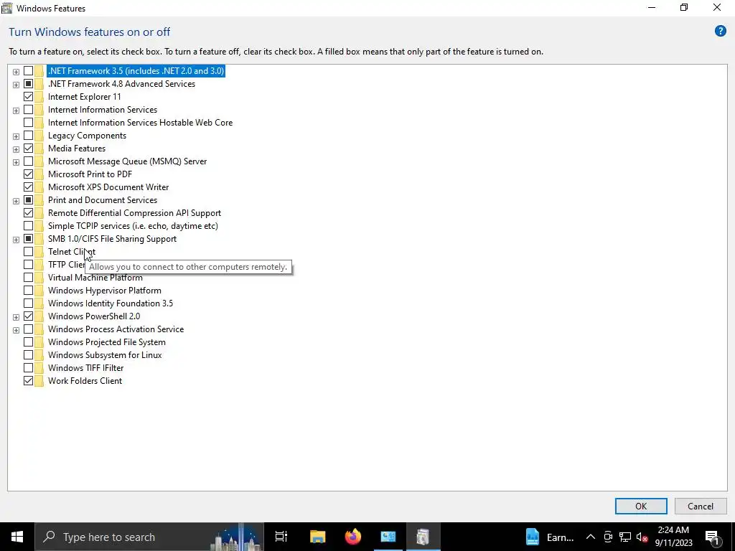This screenshot has width=735, height=551.
Task: Check the Telnet Client box
Action: pyautogui.click(x=28, y=252)
